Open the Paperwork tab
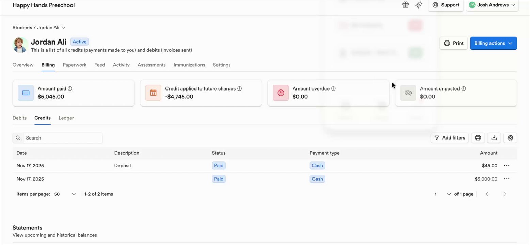Screen dimensions: 530x245 click(x=75, y=65)
